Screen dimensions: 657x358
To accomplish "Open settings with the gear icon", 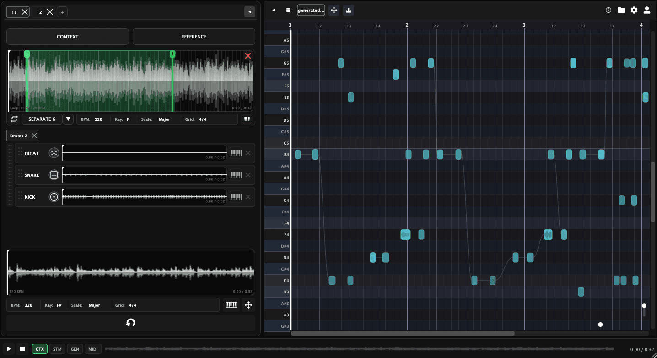I will (634, 10).
